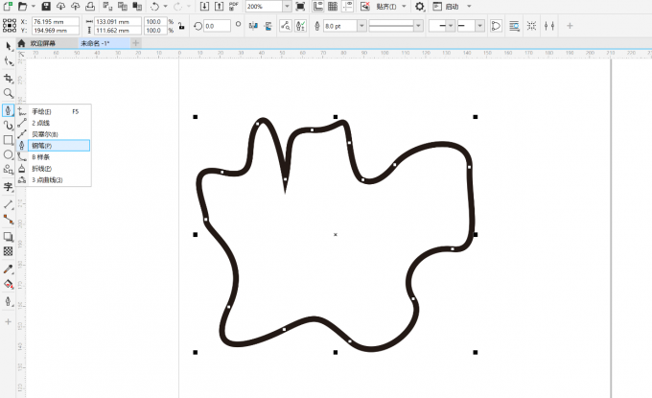Choose 手绘 freehand from the flyout
Screen dimensions: 652x398
(54, 111)
